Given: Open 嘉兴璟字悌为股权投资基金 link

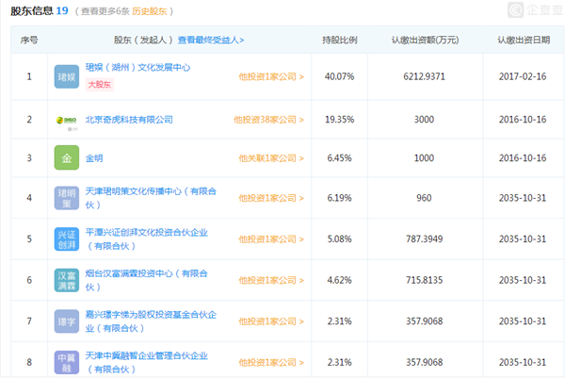Looking at the screenshot, I should point(151,321).
